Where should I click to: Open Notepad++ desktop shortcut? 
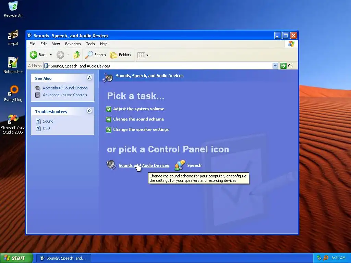[13, 65]
